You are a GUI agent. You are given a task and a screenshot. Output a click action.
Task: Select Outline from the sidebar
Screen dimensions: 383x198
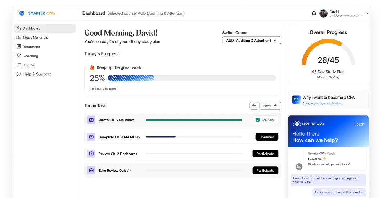[28, 65]
